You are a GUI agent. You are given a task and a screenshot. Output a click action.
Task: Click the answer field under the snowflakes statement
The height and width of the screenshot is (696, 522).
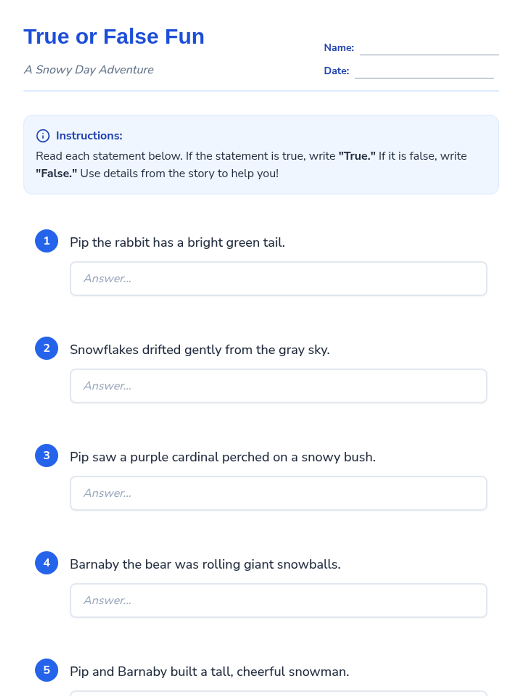click(x=278, y=386)
